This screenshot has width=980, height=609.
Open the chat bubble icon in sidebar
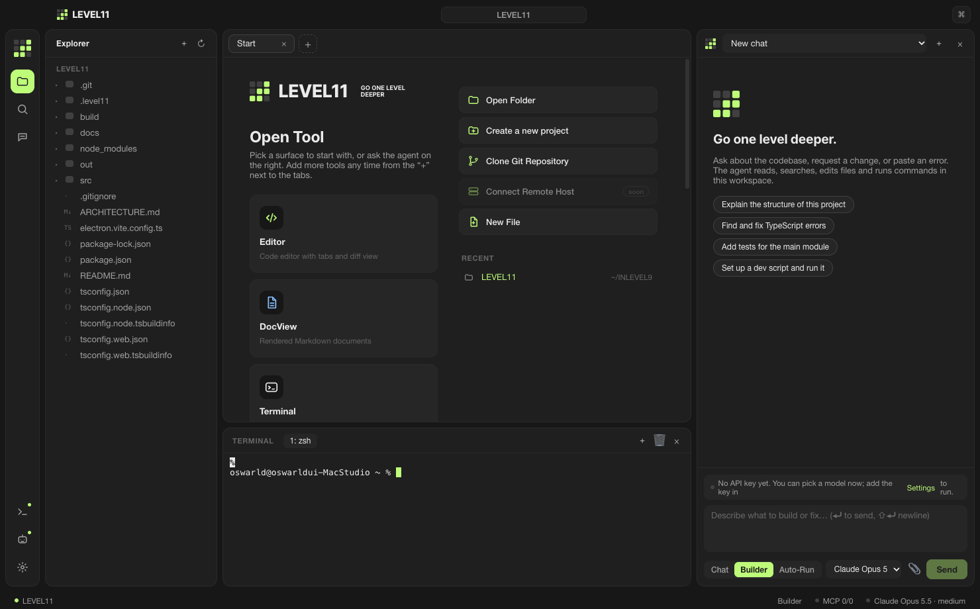(23, 137)
